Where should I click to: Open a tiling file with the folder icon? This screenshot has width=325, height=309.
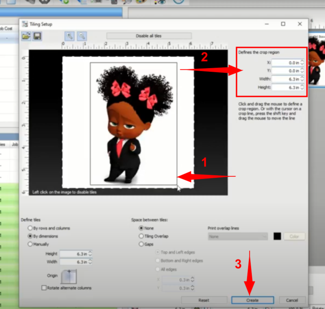coord(26,36)
